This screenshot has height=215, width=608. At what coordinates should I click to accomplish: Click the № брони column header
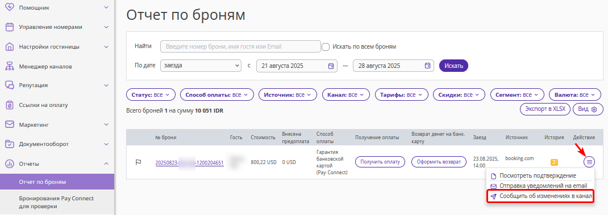click(166, 137)
